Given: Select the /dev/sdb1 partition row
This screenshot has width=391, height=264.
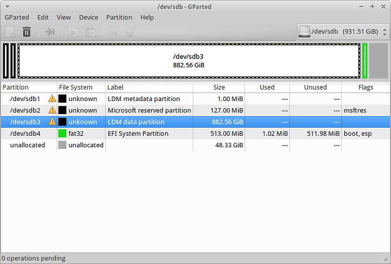Looking at the screenshot, I should click(x=195, y=98).
